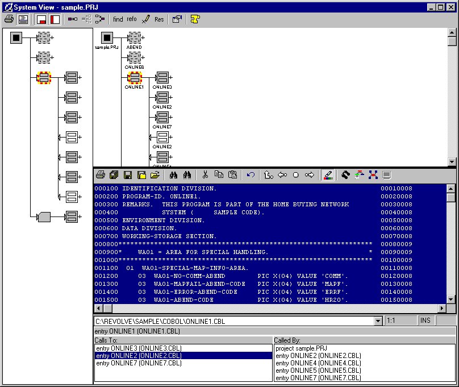Click the 'find' toolbar button
Viewport: 459px width, 387px height.
click(x=118, y=19)
